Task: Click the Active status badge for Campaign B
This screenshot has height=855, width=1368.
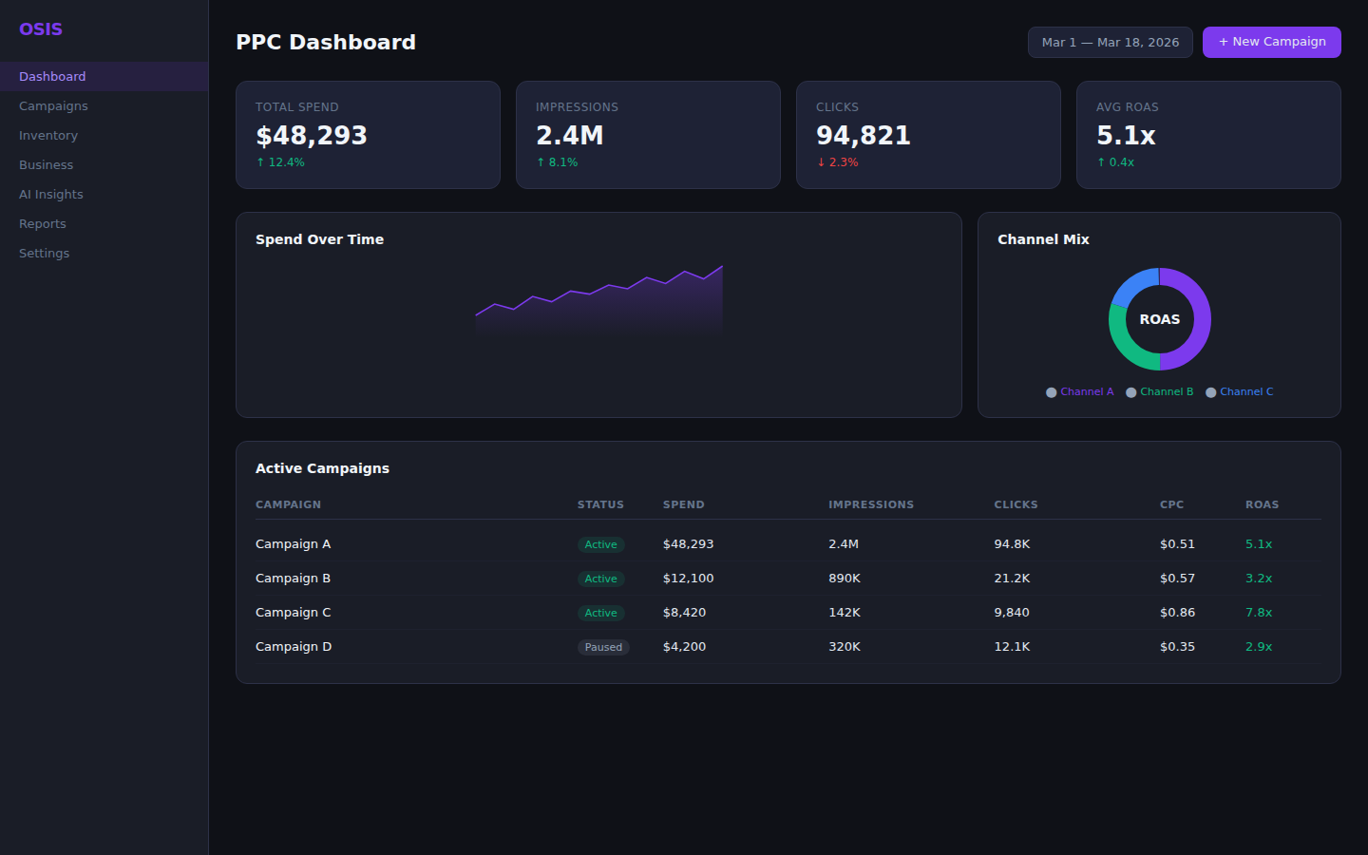Action: click(x=601, y=579)
